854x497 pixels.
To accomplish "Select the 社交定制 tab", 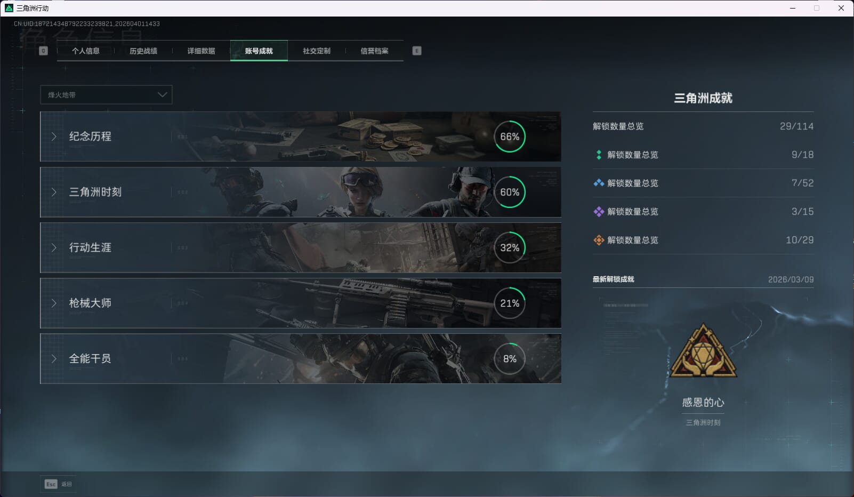I will click(x=317, y=51).
